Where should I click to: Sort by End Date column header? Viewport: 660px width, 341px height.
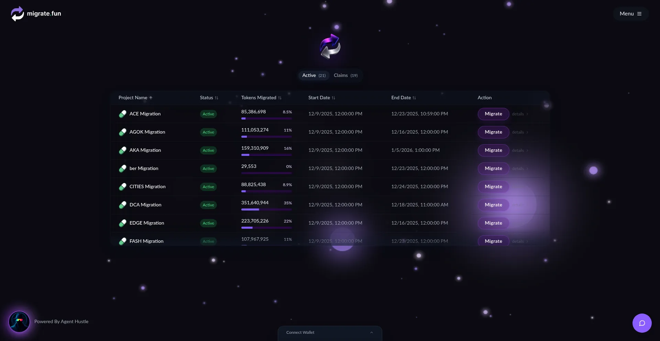pyautogui.click(x=404, y=98)
